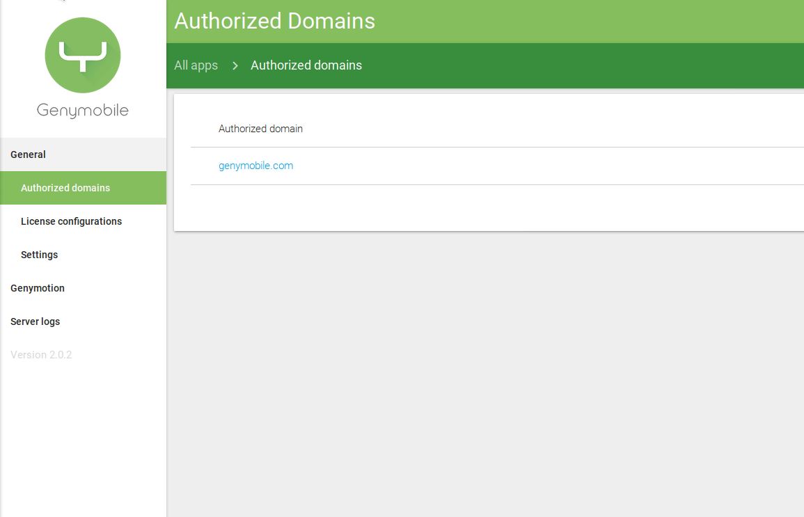Go to Settings in the sidebar
Viewport: 804px width, 517px height.
(40, 255)
